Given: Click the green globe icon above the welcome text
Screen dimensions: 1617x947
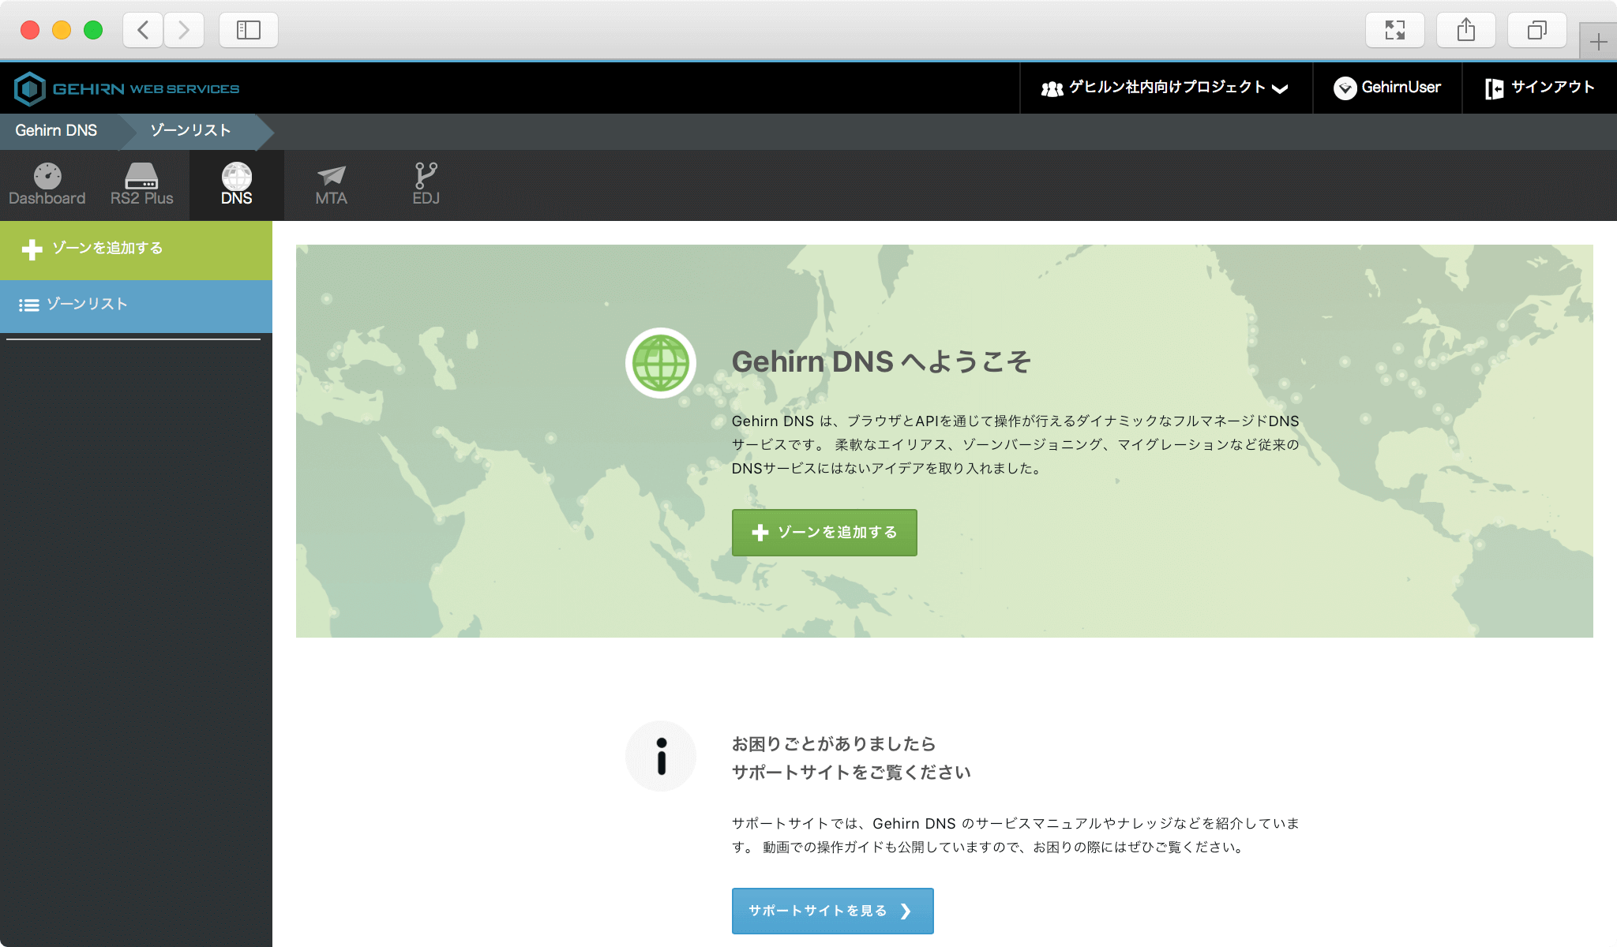Looking at the screenshot, I should [x=660, y=361].
